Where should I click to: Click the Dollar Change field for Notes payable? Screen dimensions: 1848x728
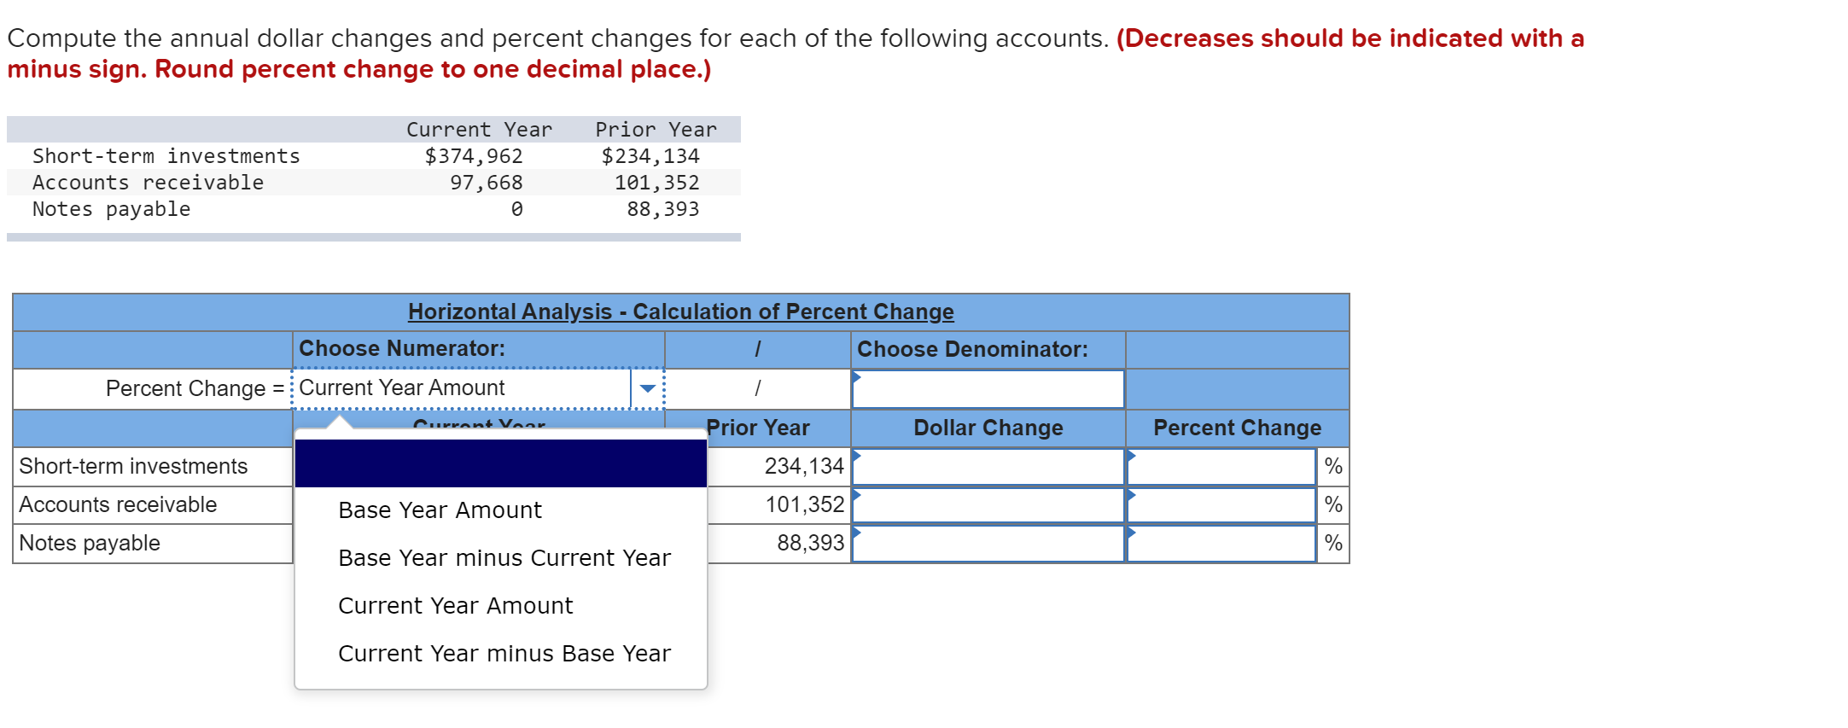988,542
